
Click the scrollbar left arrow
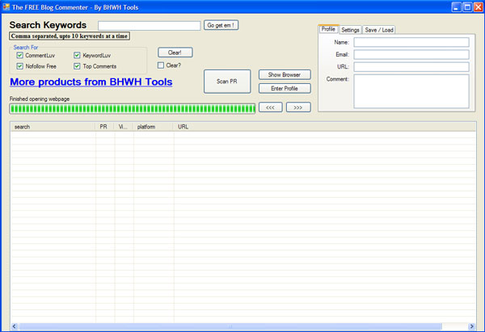[15, 326]
